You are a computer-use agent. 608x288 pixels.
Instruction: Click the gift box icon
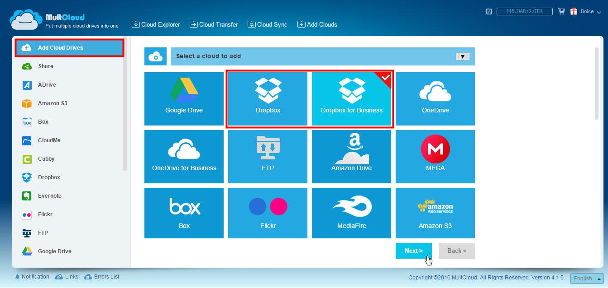tap(574, 11)
